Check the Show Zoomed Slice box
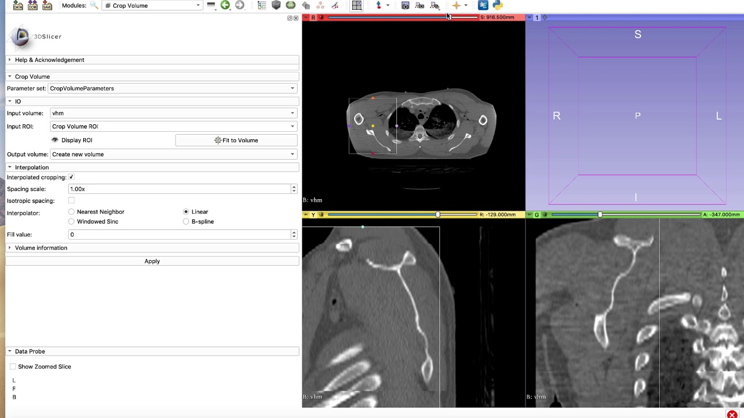This screenshot has width=744, height=418. pyautogui.click(x=13, y=367)
